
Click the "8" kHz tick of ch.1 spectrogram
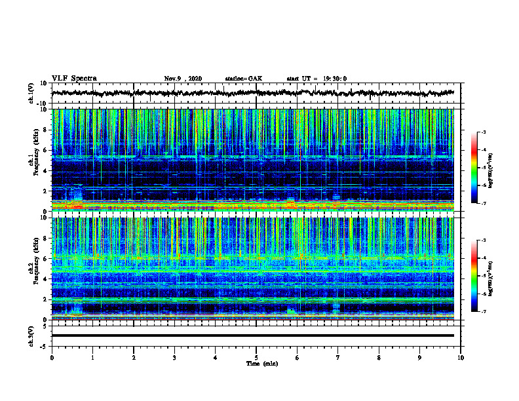point(45,130)
